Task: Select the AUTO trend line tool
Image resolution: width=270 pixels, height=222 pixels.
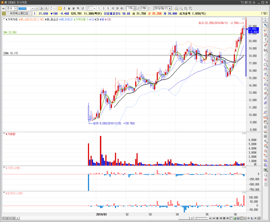Action: 265,117
